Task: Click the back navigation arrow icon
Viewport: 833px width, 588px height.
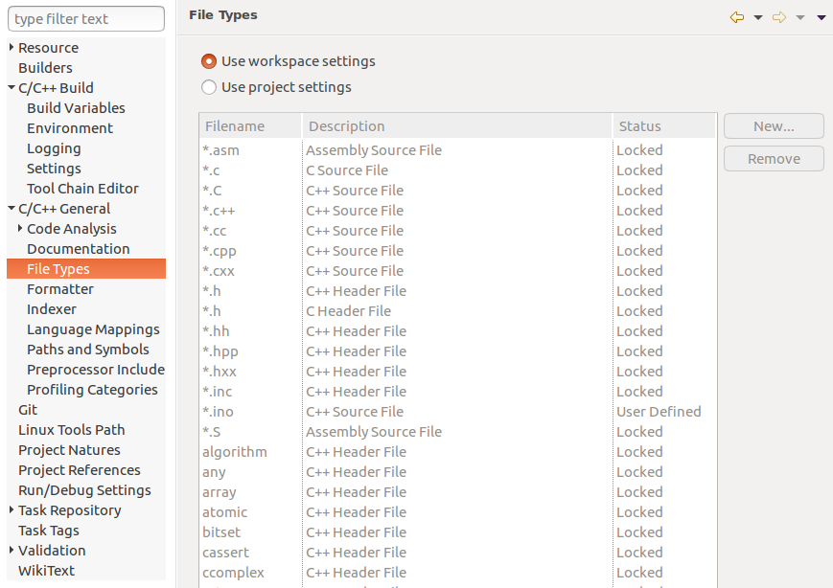Action: [737, 17]
